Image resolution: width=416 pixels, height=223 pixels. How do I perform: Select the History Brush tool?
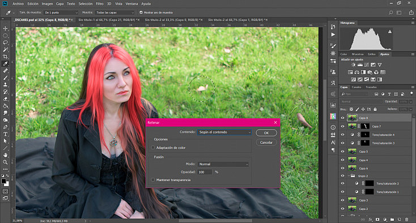(5, 92)
